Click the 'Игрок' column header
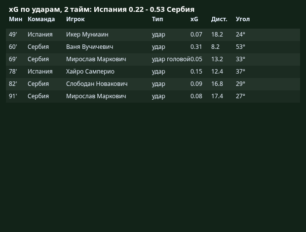The height and width of the screenshot is (232, 306). pyautogui.click(x=76, y=19)
